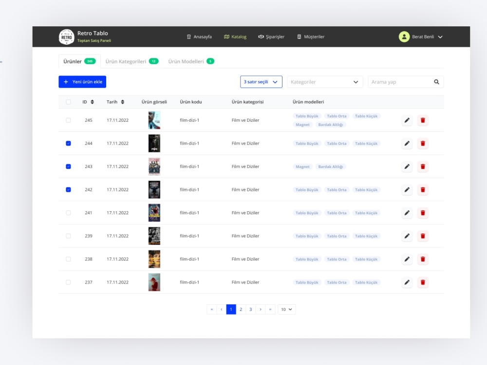487x365 pixels.
Task: Open the Kategoriler dropdown
Action: tap(325, 82)
